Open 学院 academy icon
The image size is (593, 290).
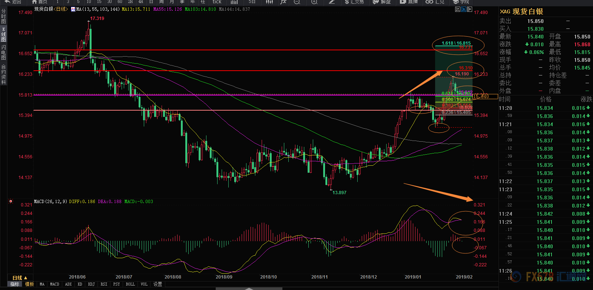click(x=461, y=2)
